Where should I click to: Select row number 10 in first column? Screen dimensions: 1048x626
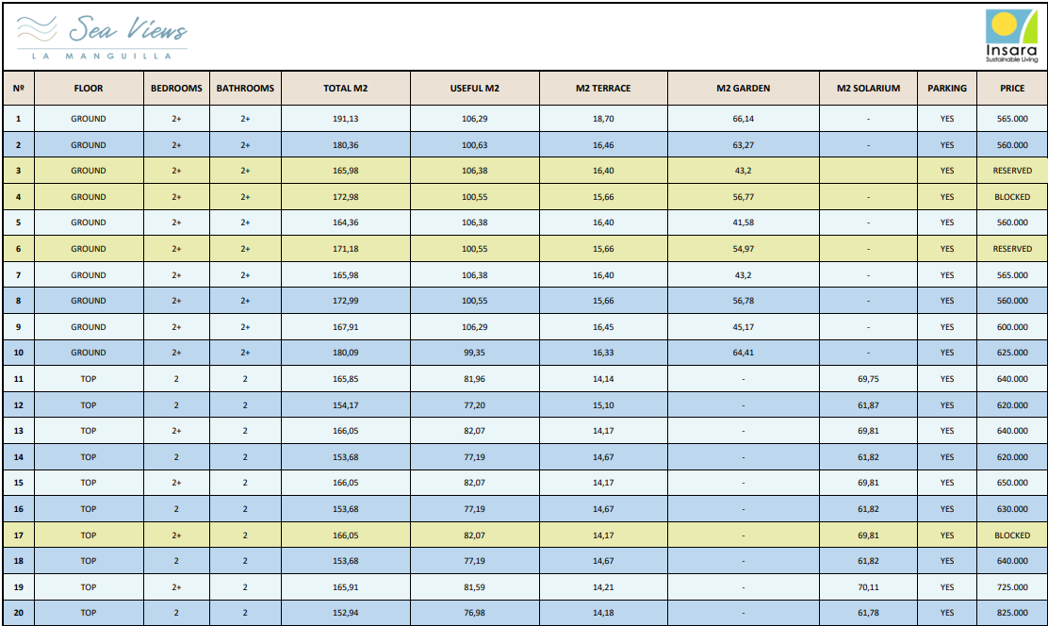(x=18, y=353)
